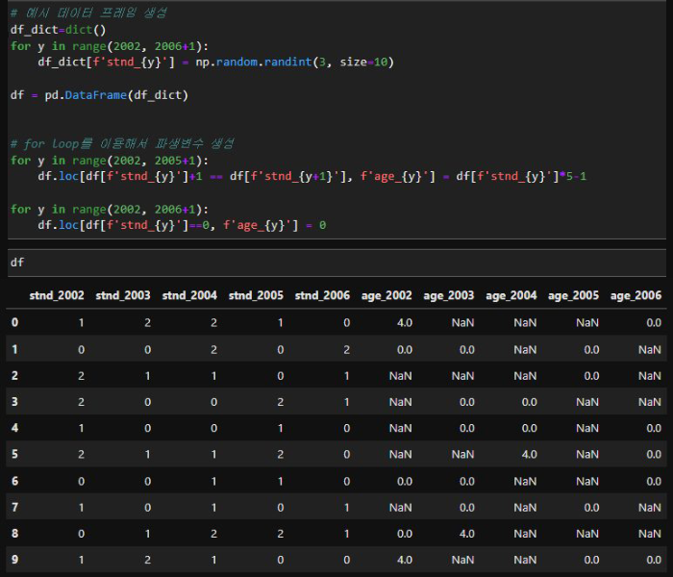Click the age_2003 column header
673x577 pixels.
449,296
